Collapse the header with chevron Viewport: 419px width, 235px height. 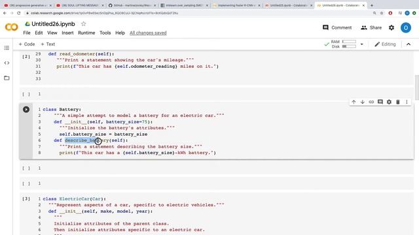(409, 44)
